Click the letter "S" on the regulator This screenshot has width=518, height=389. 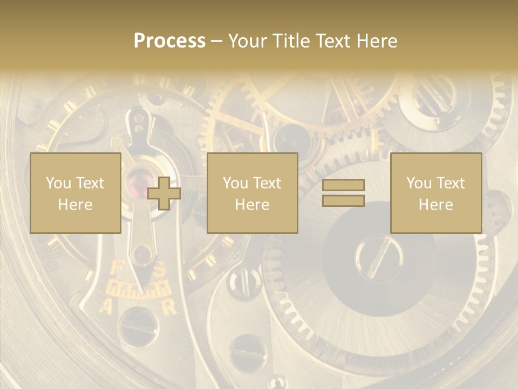(x=160, y=270)
